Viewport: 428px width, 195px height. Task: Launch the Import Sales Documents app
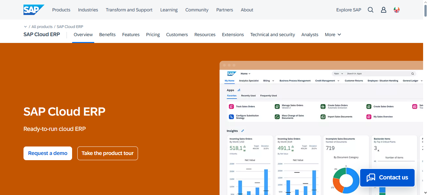[323, 117]
